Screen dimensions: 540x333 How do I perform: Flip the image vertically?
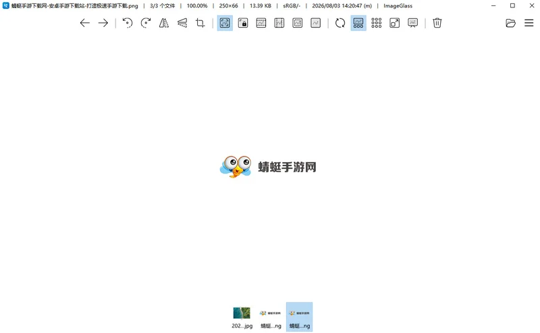(x=182, y=23)
